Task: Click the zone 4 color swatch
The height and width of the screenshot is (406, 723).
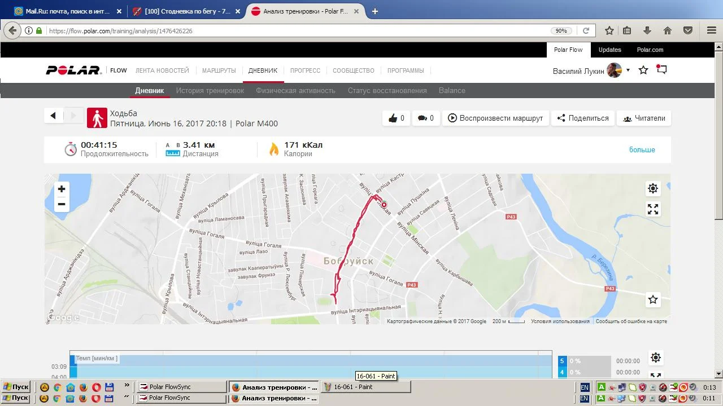Action: [562, 372]
